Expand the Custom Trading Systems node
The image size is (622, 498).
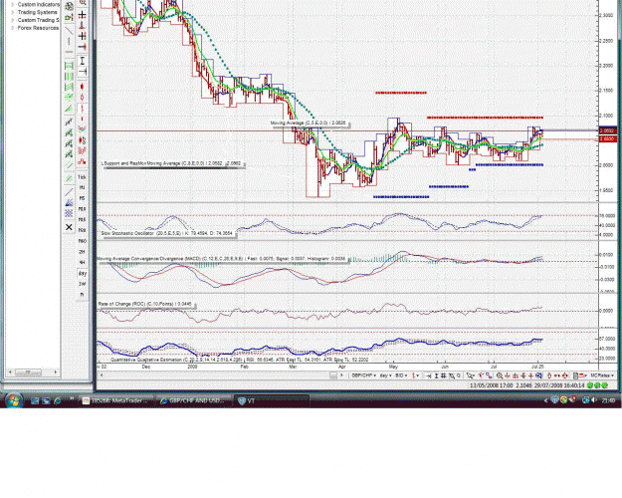[13, 20]
